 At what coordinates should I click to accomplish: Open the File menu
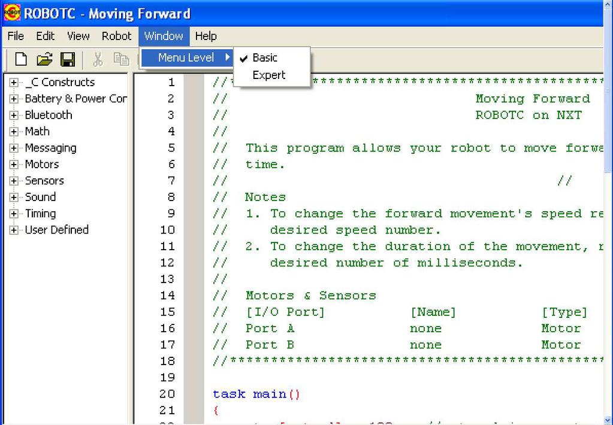point(16,37)
